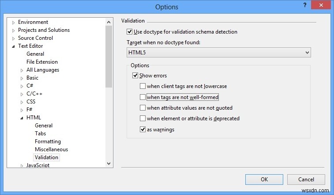
Task: Select Miscellaneous under HTML
Action: coord(51,149)
